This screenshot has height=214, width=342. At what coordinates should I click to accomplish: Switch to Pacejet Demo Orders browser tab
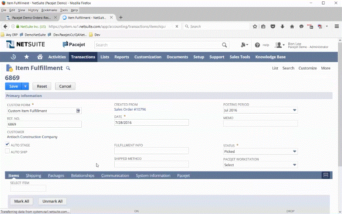point(31,17)
